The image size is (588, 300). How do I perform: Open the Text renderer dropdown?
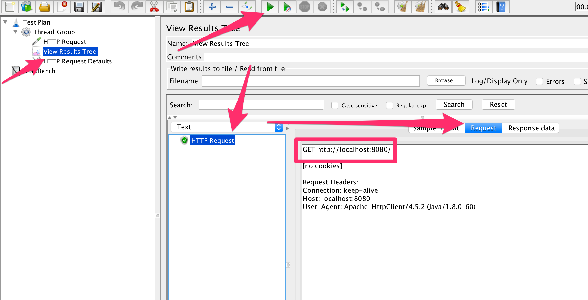(227, 127)
